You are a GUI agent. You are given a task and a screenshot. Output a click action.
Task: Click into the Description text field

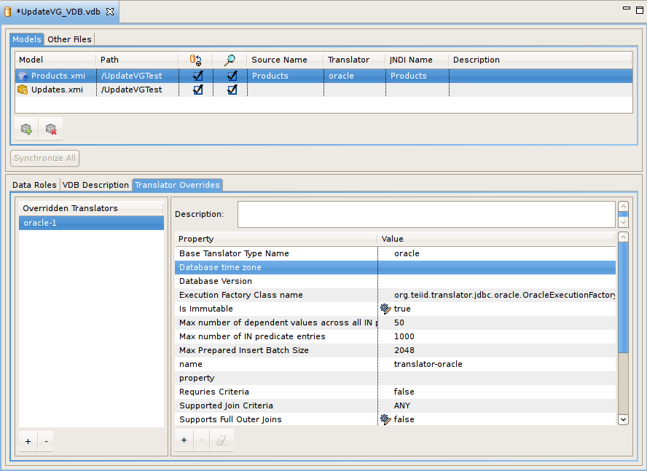(426, 214)
